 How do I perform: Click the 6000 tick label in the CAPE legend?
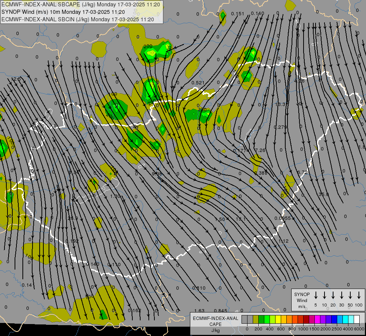tap(359, 329)
